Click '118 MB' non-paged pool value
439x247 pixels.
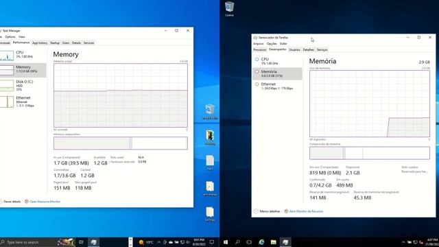83,188
